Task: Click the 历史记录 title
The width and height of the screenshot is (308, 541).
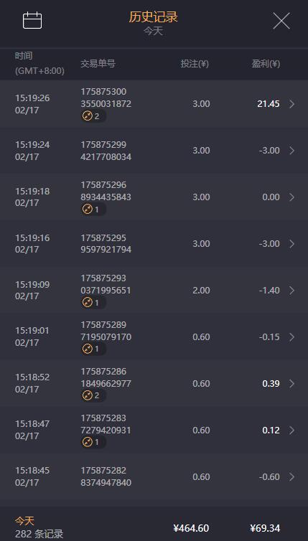Action: coord(154,17)
